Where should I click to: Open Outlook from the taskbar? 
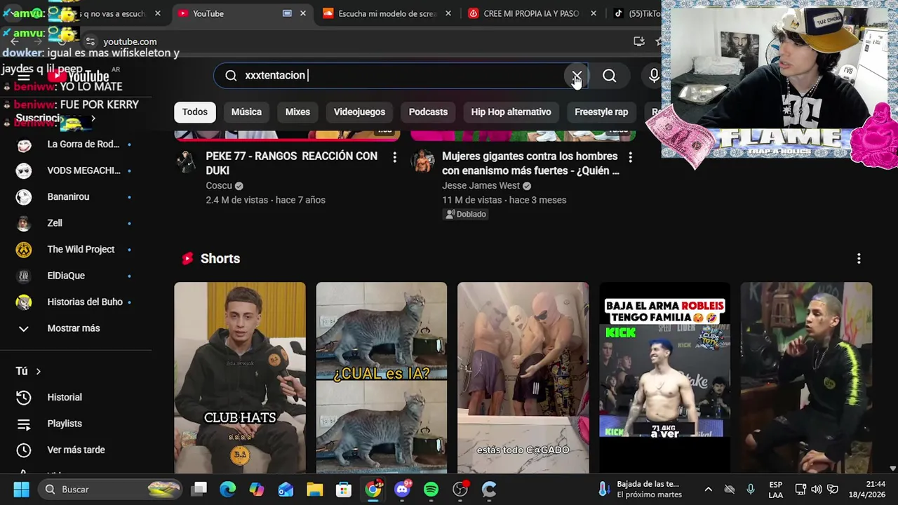(x=286, y=489)
